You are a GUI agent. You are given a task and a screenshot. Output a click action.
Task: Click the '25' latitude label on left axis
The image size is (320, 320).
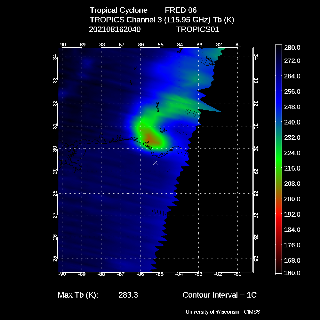pyautogui.click(x=55, y=259)
